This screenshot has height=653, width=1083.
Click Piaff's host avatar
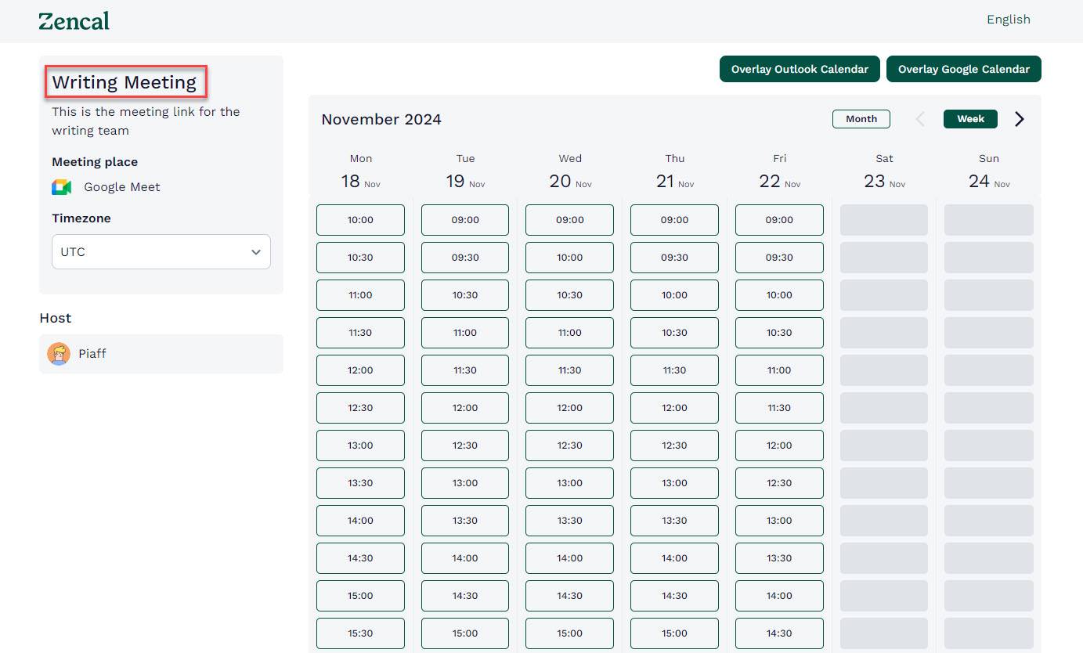pyautogui.click(x=59, y=353)
